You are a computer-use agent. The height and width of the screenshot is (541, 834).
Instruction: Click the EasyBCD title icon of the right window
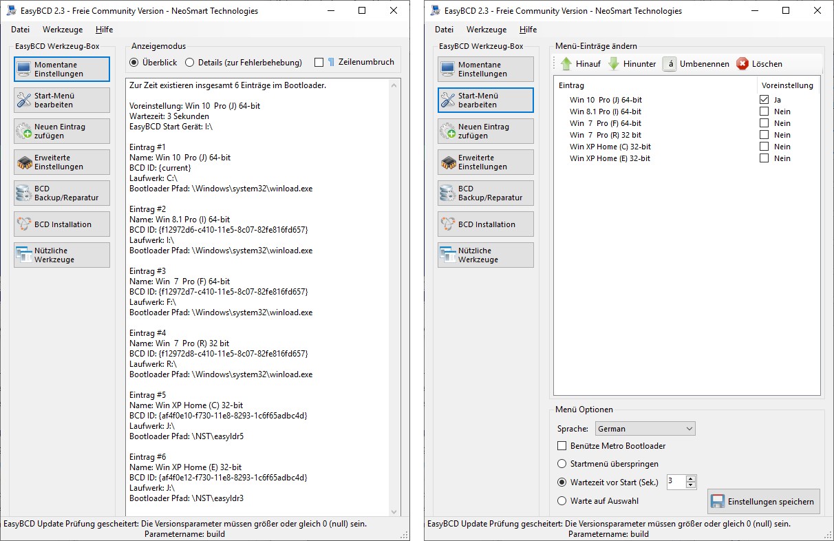436,10
